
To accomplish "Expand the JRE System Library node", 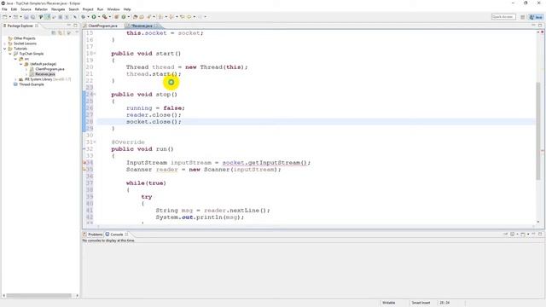I will [15, 79].
